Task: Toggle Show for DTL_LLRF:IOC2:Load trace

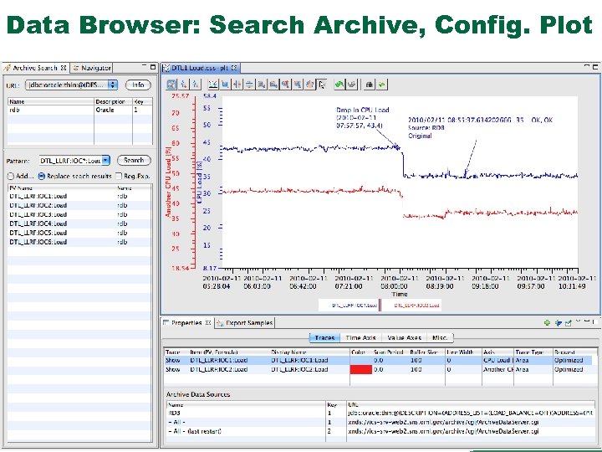Action: click(x=173, y=369)
